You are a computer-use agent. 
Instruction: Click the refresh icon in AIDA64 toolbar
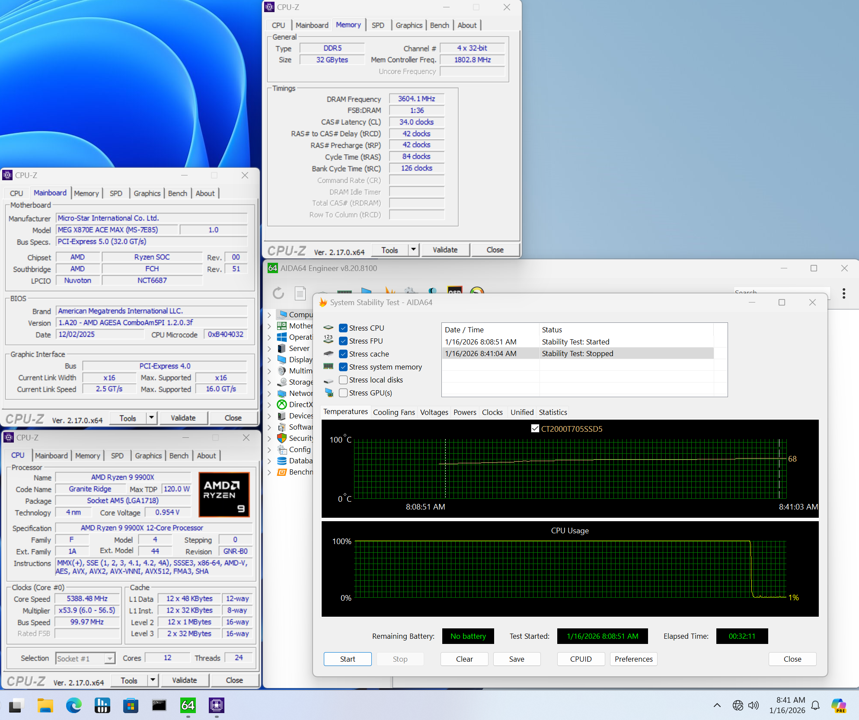click(278, 293)
